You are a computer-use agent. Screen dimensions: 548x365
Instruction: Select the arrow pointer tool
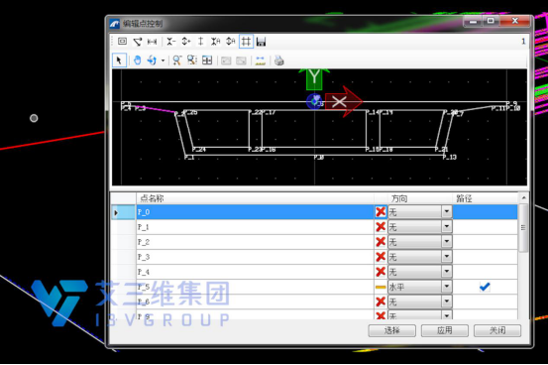click(x=119, y=61)
